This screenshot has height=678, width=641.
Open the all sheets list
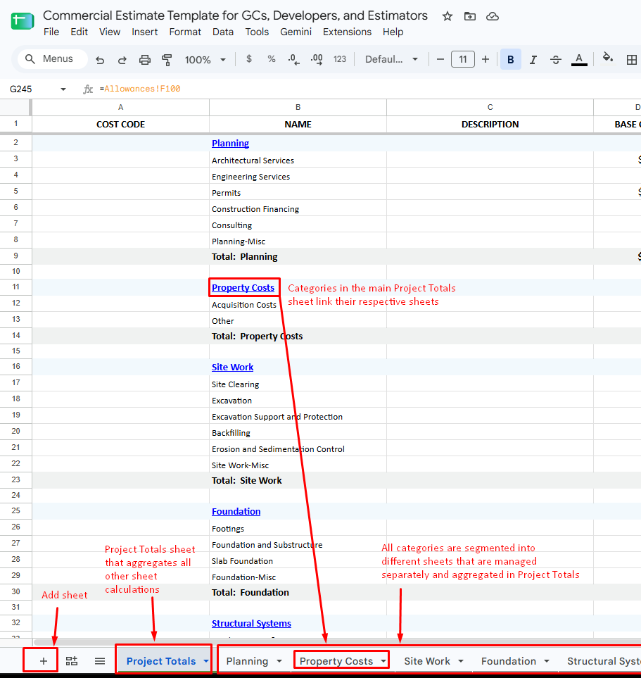[100, 660]
